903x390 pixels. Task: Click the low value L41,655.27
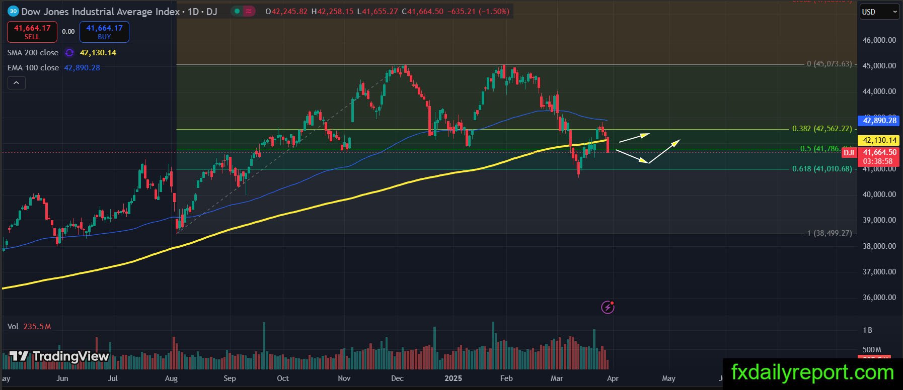pos(378,11)
